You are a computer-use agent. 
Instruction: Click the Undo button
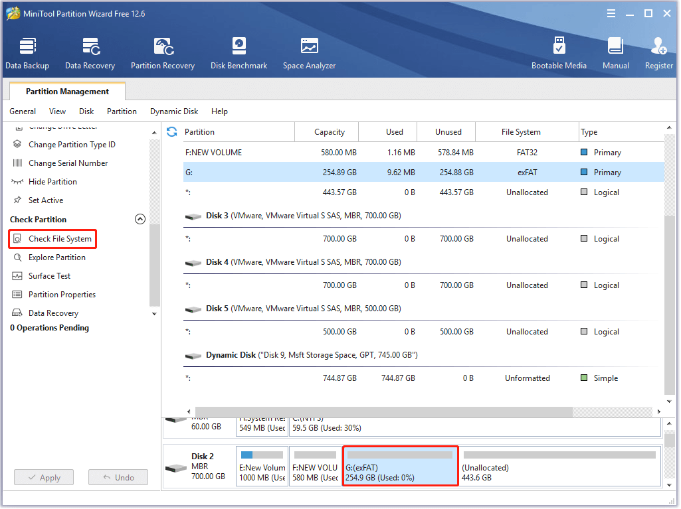118,478
